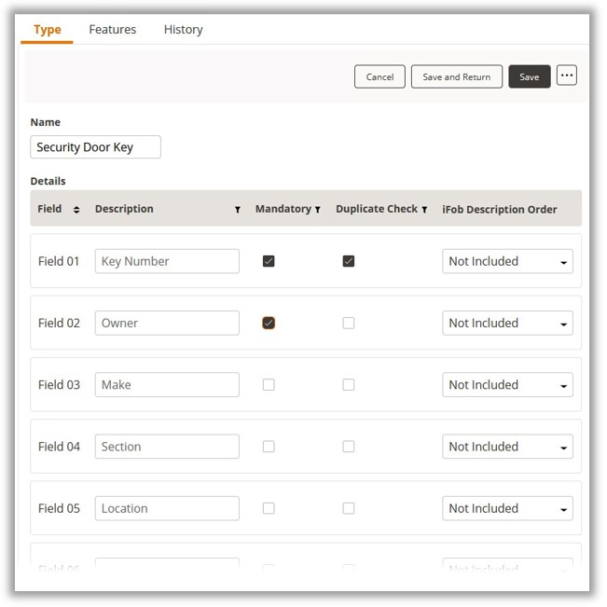The height and width of the screenshot is (607, 607).
Task: Enable Mandatory for Field 03 Make
Action: [269, 385]
